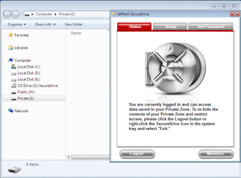The image size is (241, 178).
Task: Sort by the Name column header
Action: tap(76, 33)
